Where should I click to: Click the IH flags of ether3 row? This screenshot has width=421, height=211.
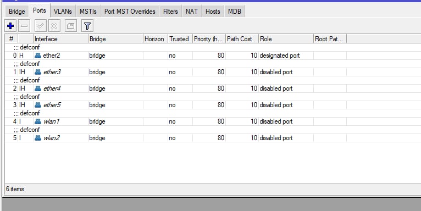tap(22, 72)
